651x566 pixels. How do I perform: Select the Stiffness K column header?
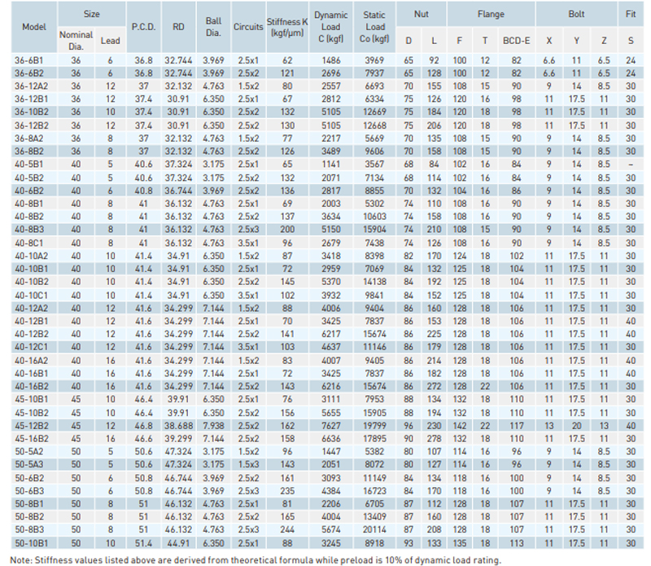point(286,26)
